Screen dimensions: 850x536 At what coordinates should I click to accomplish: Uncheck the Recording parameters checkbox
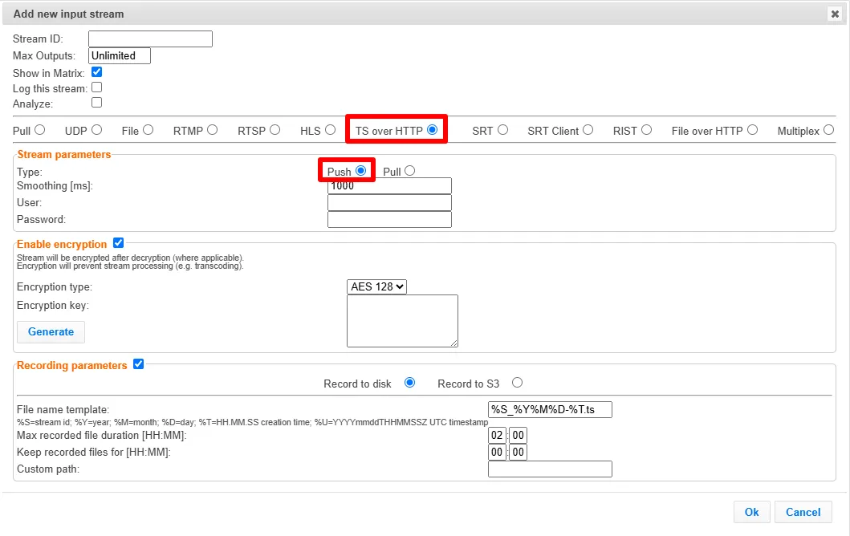coord(138,364)
